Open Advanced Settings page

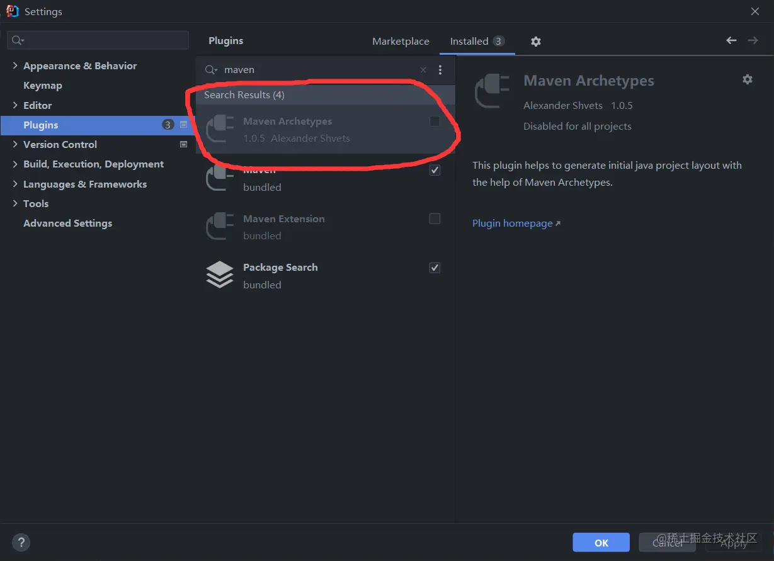67,224
